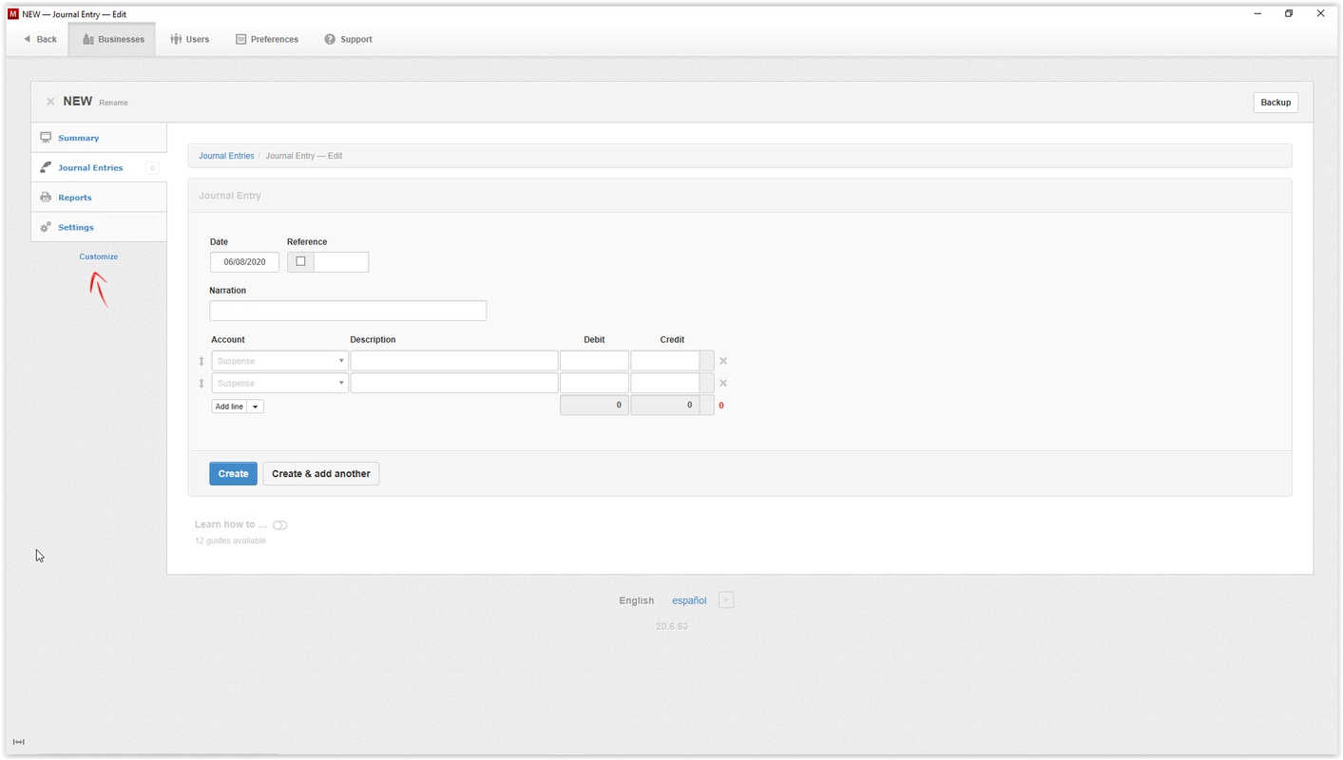Click the Customize link

99,256
